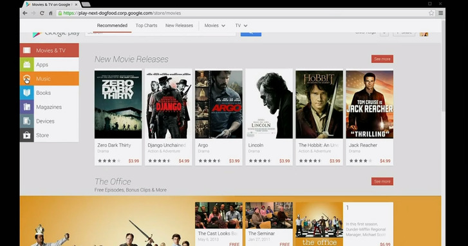Click the Zero Dark Thirty title link
The image size is (468, 246).
point(114,145)
